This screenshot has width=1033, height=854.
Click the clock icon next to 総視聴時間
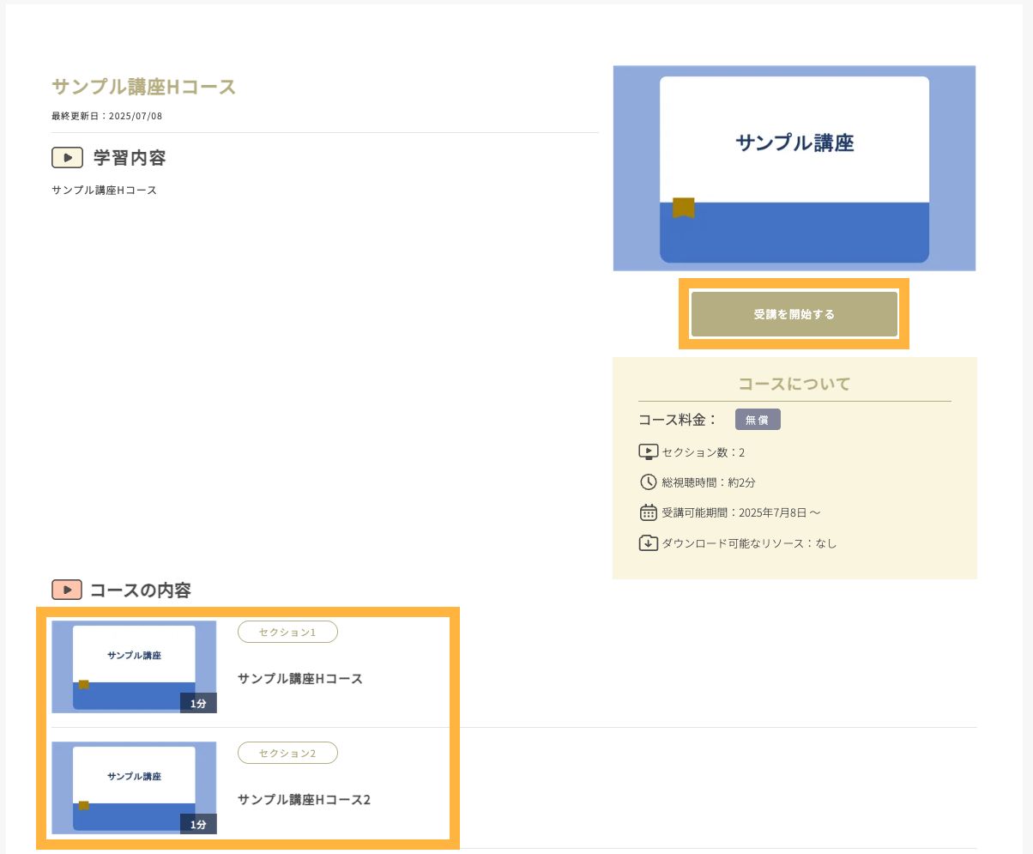(649, 482)
